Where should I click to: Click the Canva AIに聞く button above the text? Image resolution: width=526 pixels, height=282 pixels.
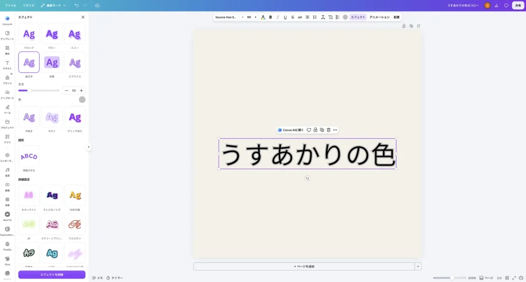291,130
